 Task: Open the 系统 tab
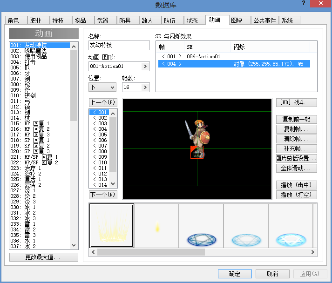[x=290, y=20]
